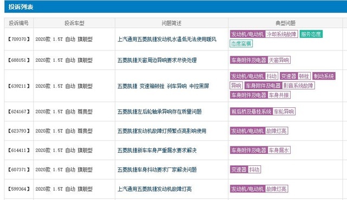
Task: Click car model 尊贵型 in row 623793
Action: (x=85, y=131)
